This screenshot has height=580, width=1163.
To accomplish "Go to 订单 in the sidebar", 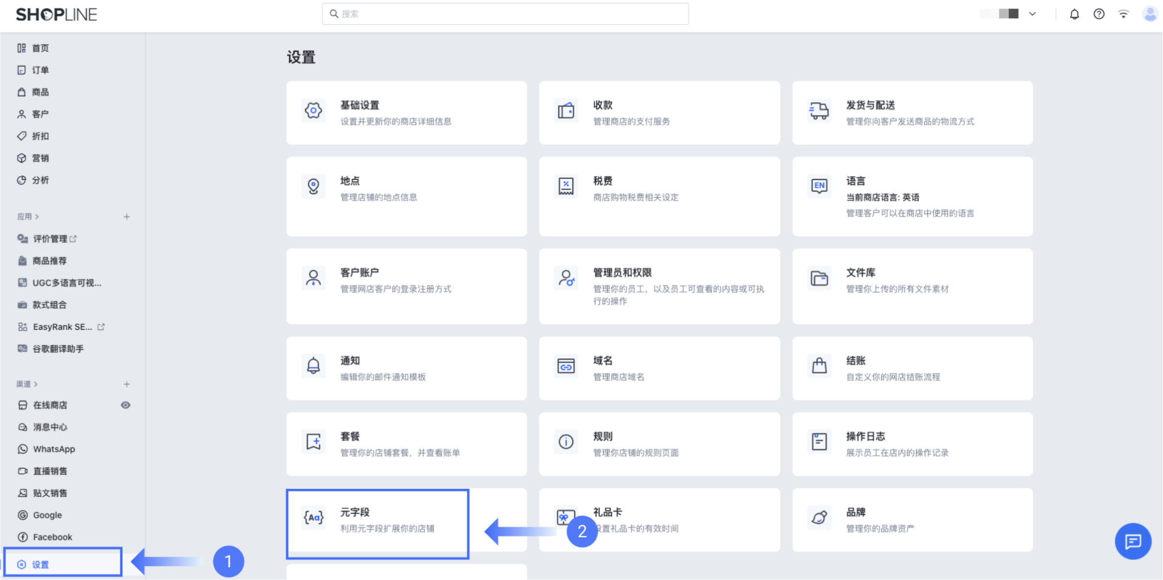I will [40, 70].
